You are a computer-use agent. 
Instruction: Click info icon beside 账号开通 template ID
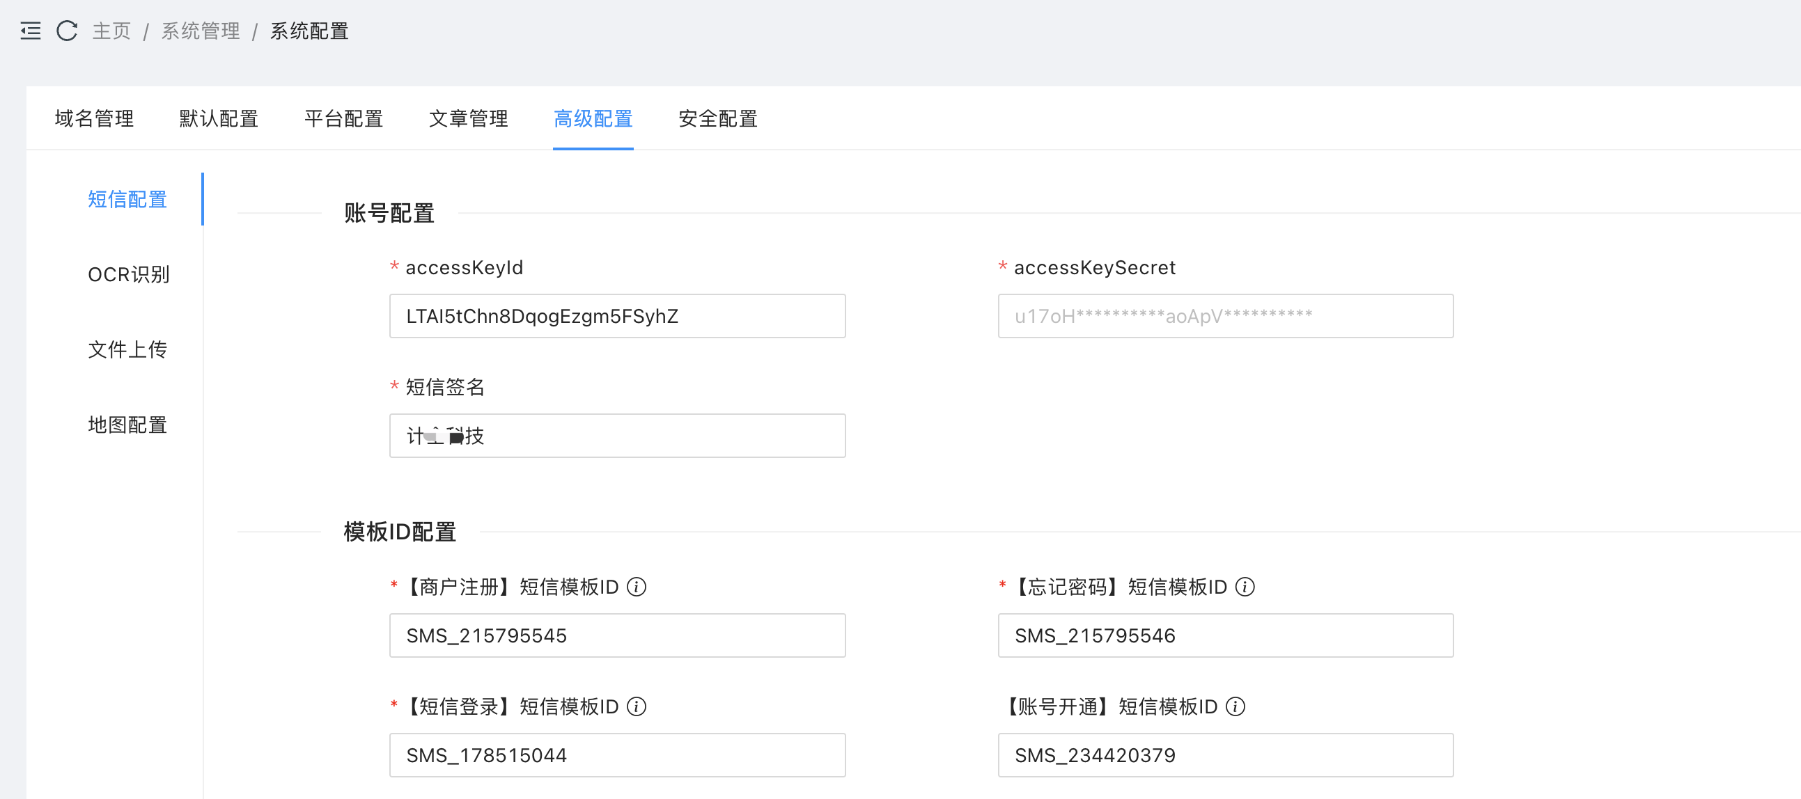tap(1235, 706)
